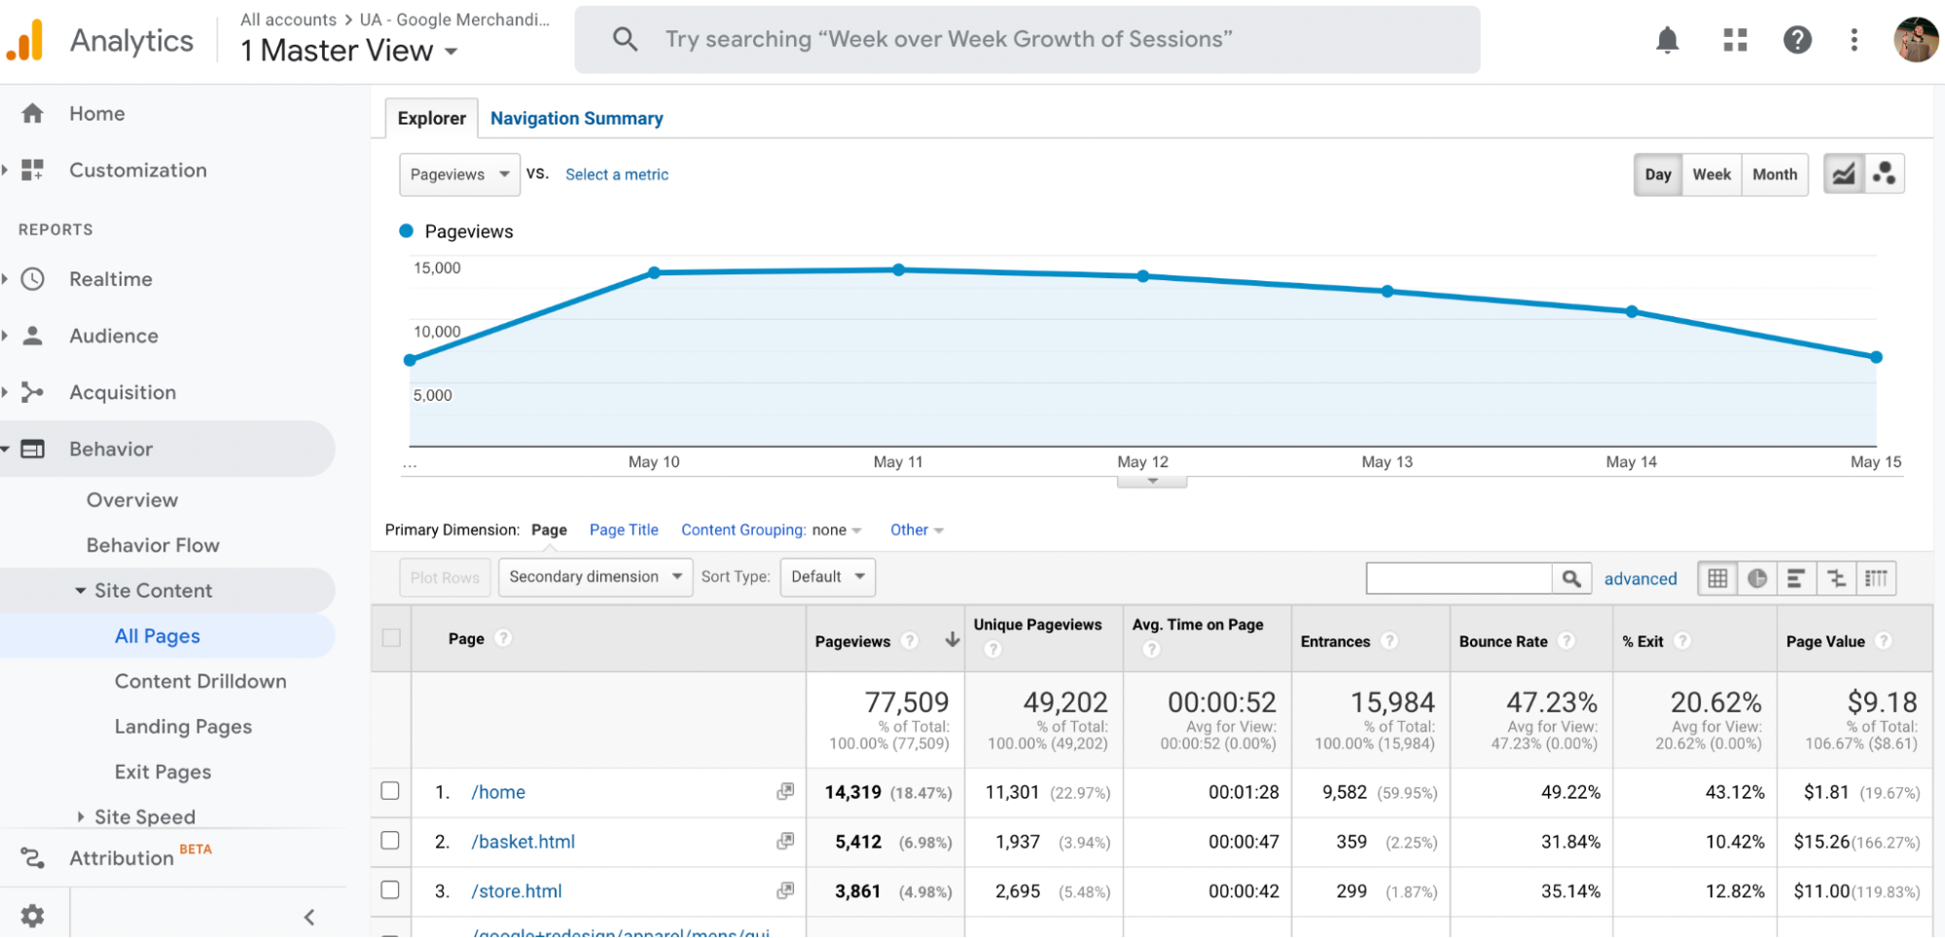Check the /basket.html row checkbox
This screenshot has height=938, width=1945.
pyautogui.click(x=389, y=841)
